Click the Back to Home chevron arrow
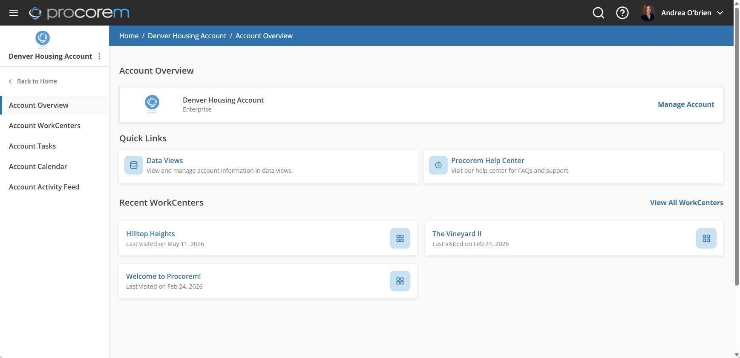This screenshot has width=740, height=358. click(11, 81)
